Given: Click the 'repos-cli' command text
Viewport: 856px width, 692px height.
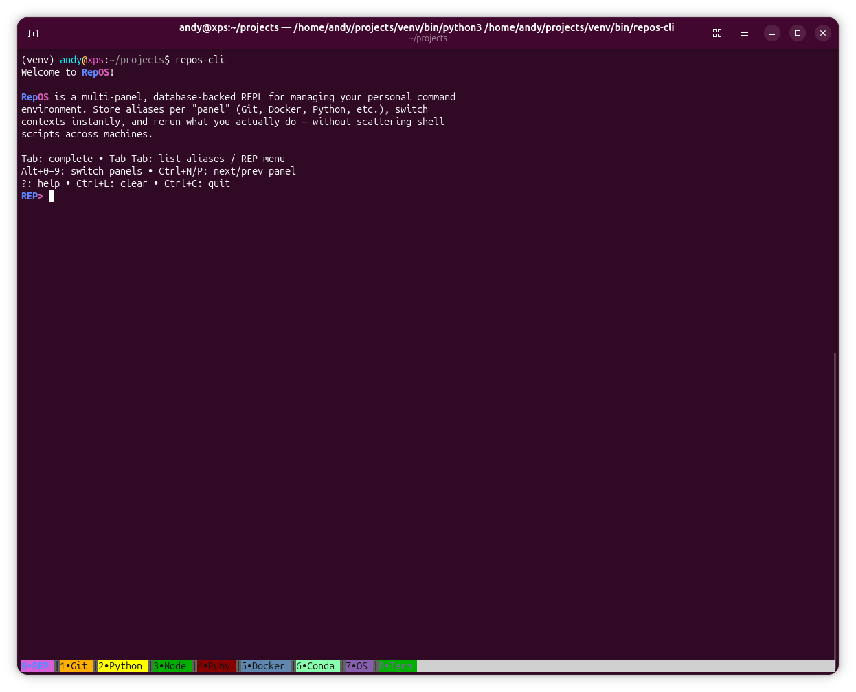Looking at the screenshot, I should point(200,60).
